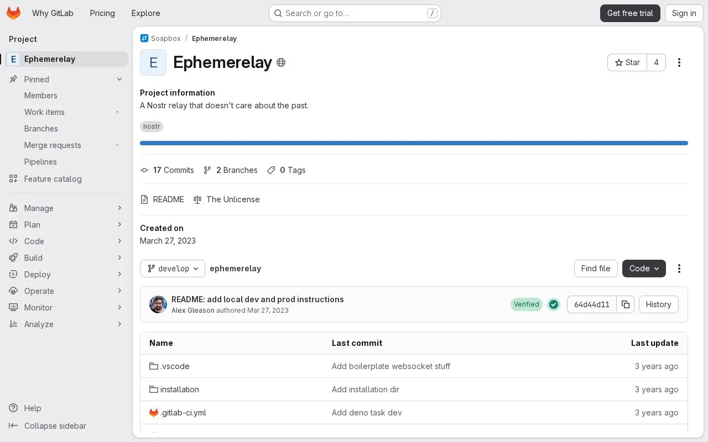
Task: Click the Find file button
Action: click(596, 269)
